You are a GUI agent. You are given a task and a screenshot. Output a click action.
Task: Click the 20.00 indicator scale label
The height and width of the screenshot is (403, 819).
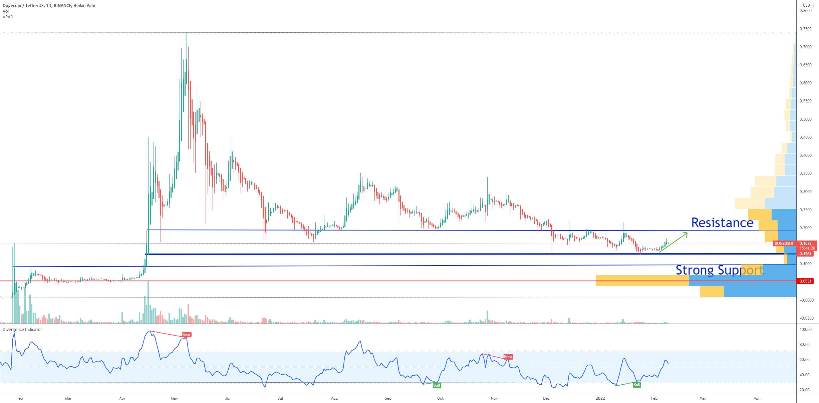tap(805, 390)
